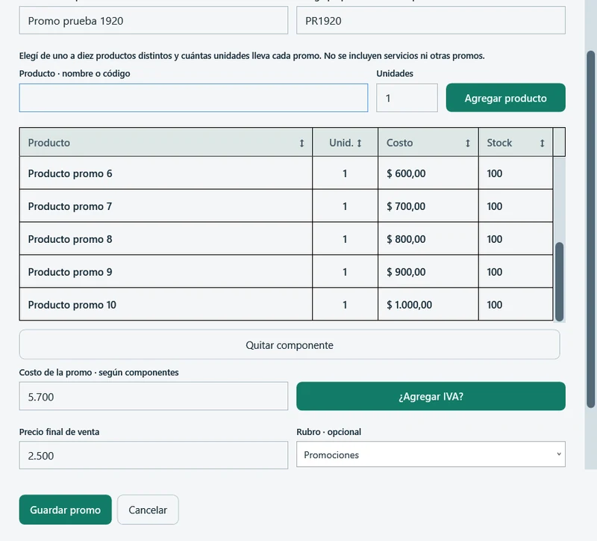The image size is (597, 541).
Task: Click Quitar componente button
Action: [290, 344]
